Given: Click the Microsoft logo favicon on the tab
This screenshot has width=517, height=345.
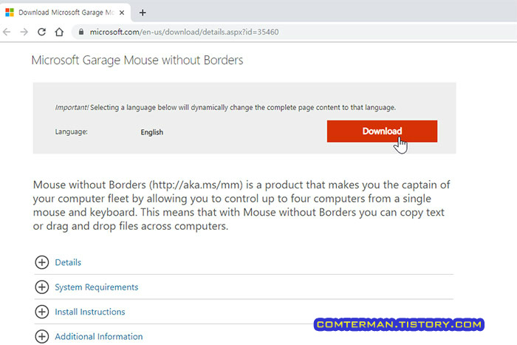Looking at the screenshot, I should (x=10, y=13).
